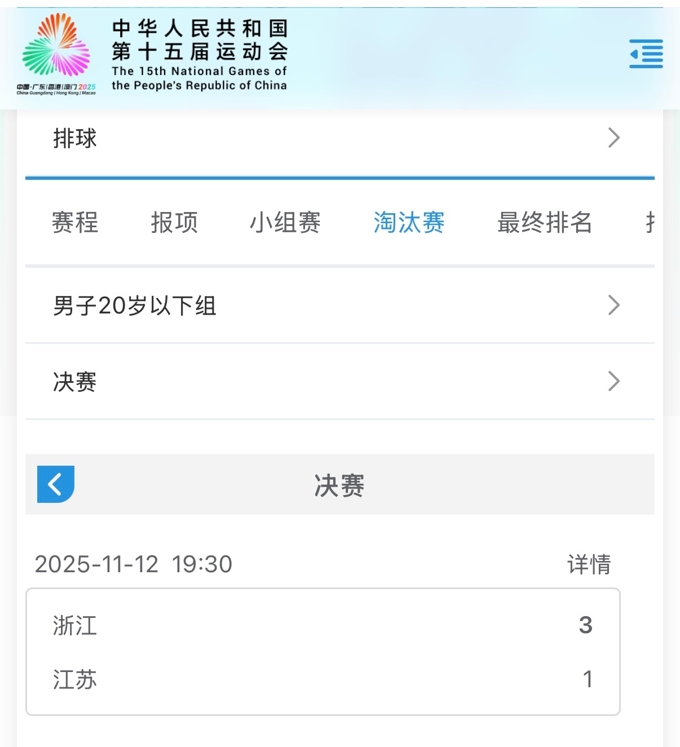This screenshot has height=747, width=680.
Task: Click the 排球 sport dropdown row
Action: point(340,138)
